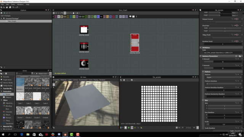
Task: Adjust the X Amount slider
Action: coord(223,62)
